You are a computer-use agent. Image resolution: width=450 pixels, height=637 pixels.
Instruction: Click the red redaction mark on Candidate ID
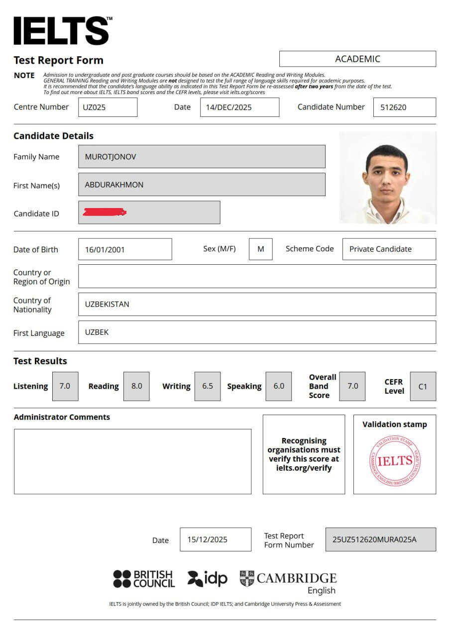[105, 213]
